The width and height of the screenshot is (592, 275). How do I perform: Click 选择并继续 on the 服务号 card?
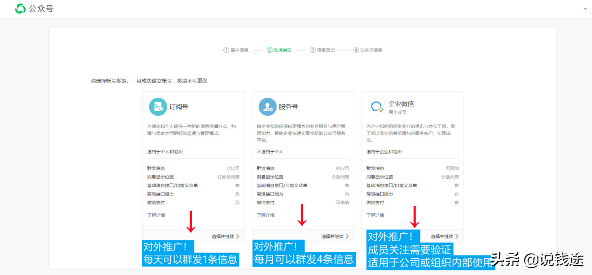tap(332, 236)
